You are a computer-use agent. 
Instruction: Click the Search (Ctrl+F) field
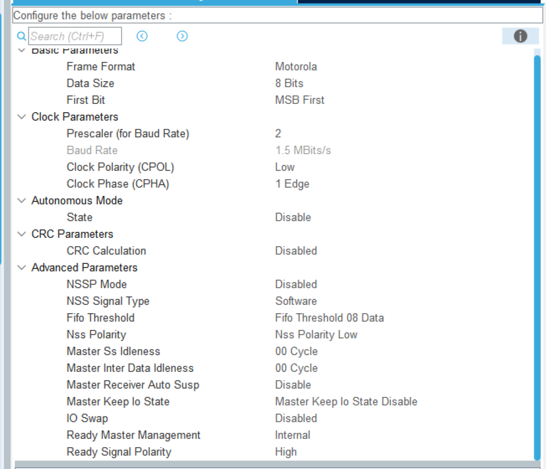coord(75,36)
